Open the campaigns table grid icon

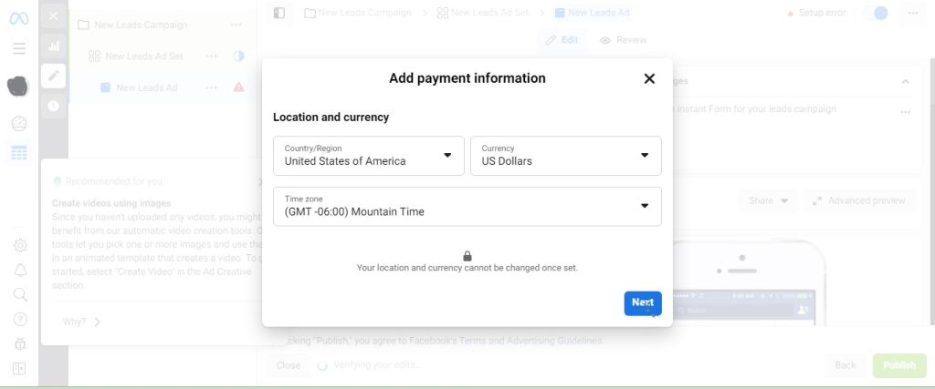pos(19,153)
